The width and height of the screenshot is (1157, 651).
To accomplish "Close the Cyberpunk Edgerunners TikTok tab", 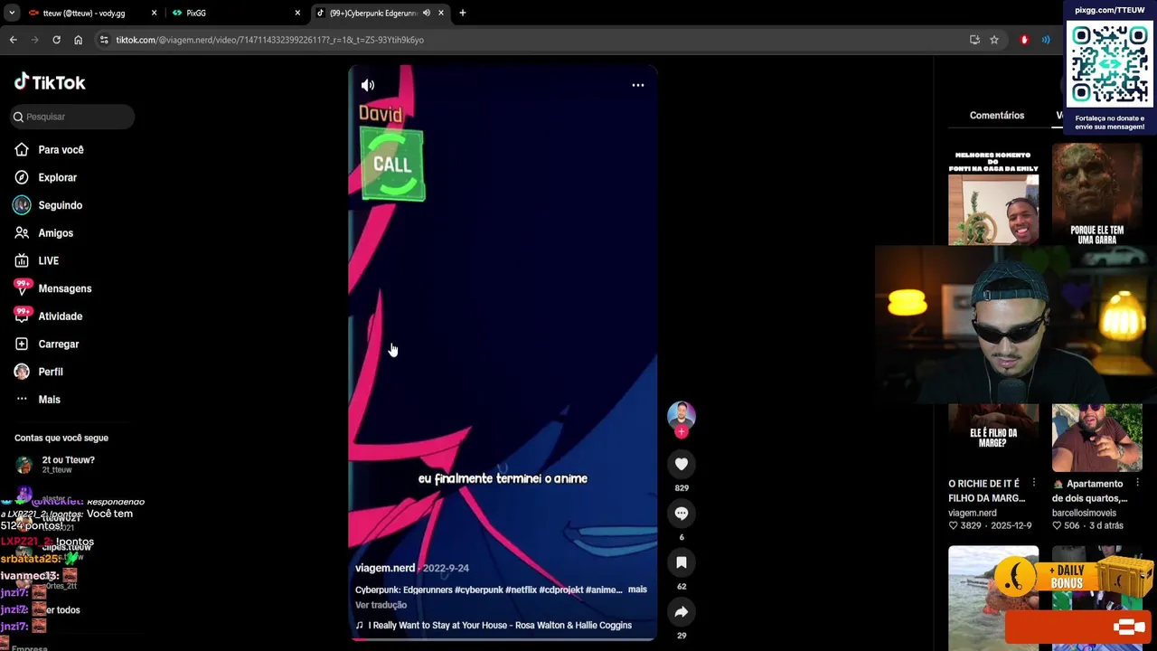I will click(x=441, y=13).
